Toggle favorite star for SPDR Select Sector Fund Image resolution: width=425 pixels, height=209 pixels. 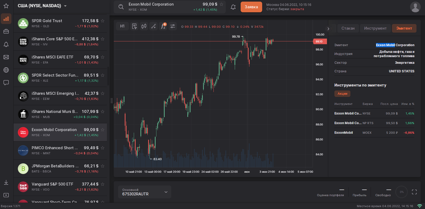click(103, 75)
